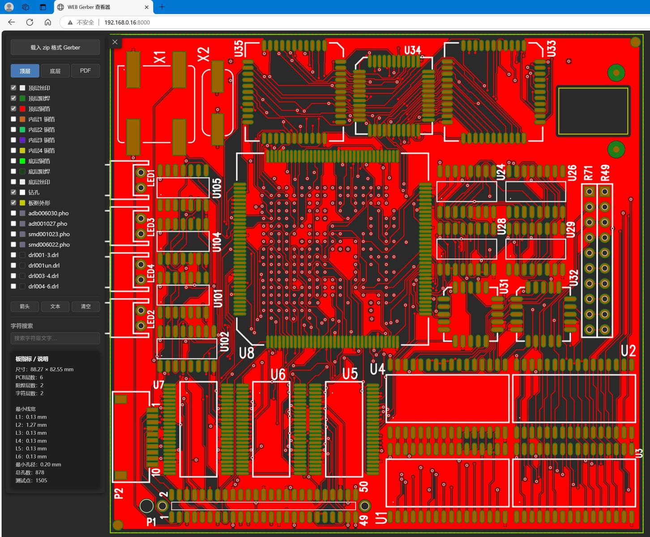Open the browser workspaces icon
Image resolution: width=650 pixels, height=537 pixels.
click(x=26, y=7)
